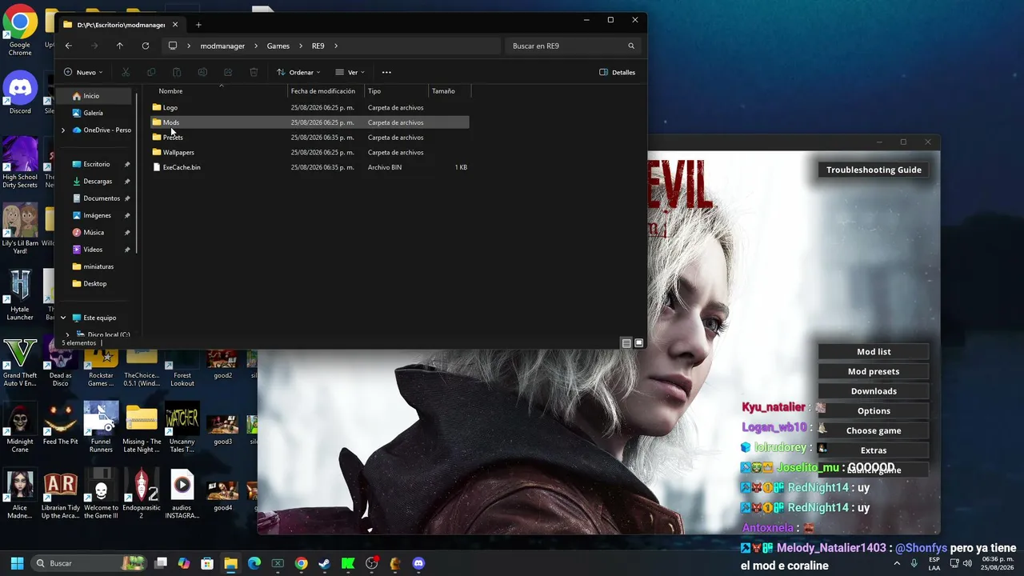Expand breadcrumb chevron after Games
The height and width of the screenshot is (576, 1024).
pyautogui.click(x=300, y=46)
